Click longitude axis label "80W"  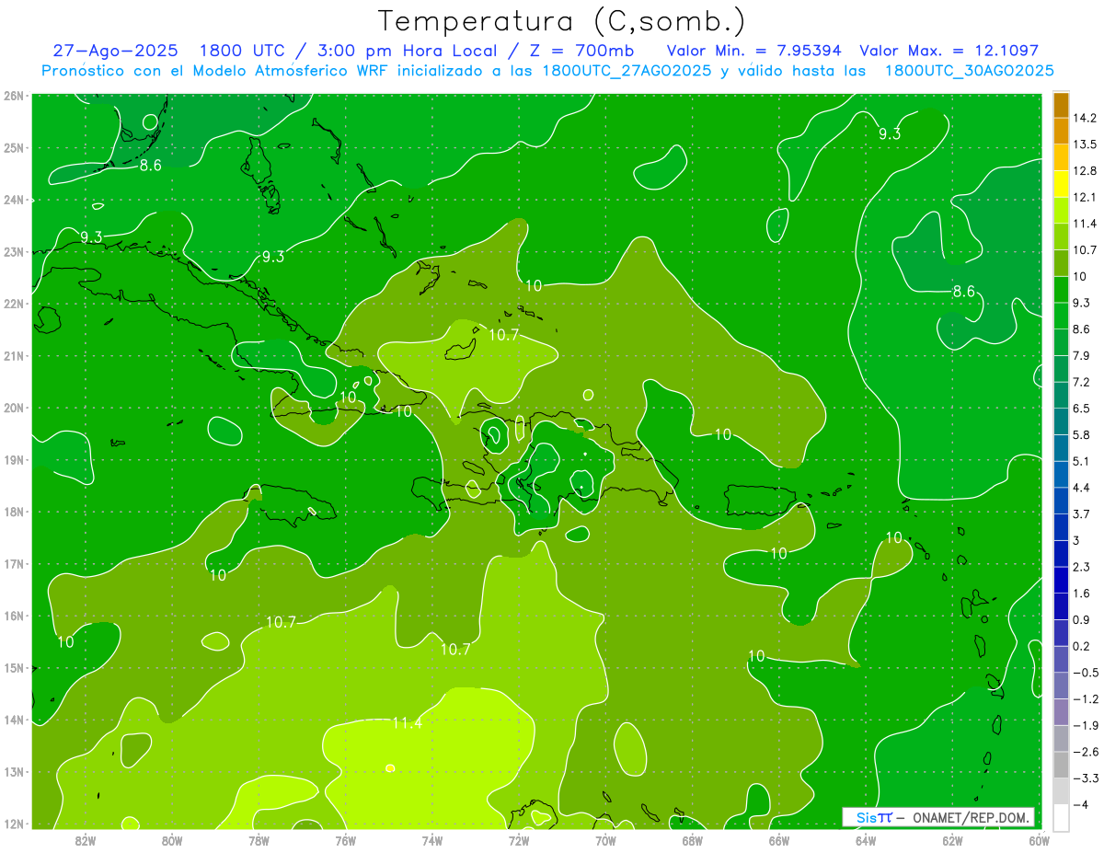(172, 840)
